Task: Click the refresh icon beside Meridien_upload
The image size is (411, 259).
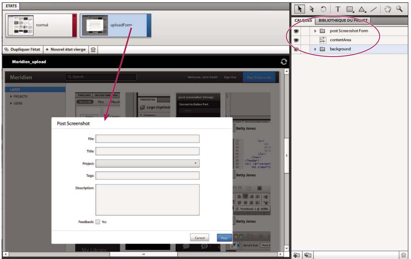Action: click(x=283, y=62)
